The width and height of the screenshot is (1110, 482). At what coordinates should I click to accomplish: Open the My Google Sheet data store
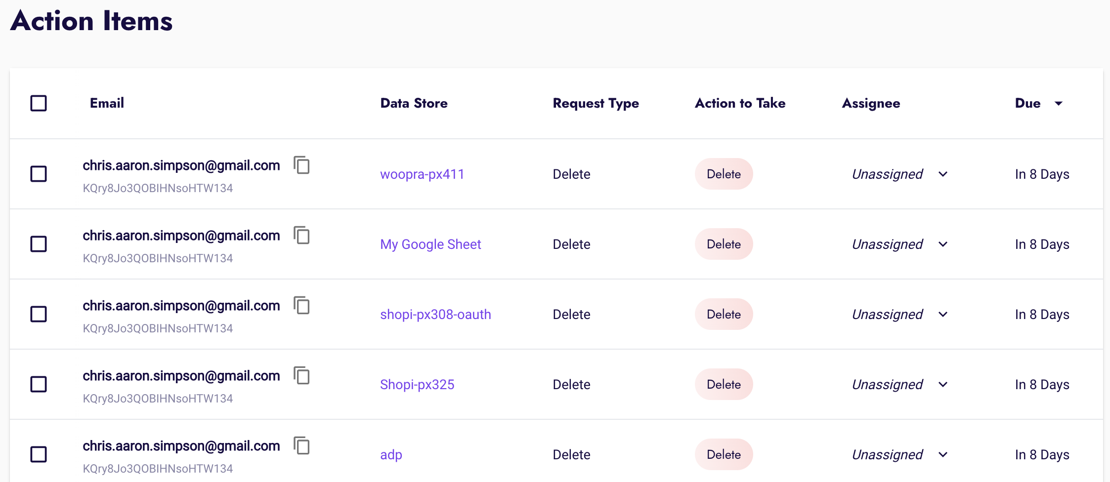point(430,244)
